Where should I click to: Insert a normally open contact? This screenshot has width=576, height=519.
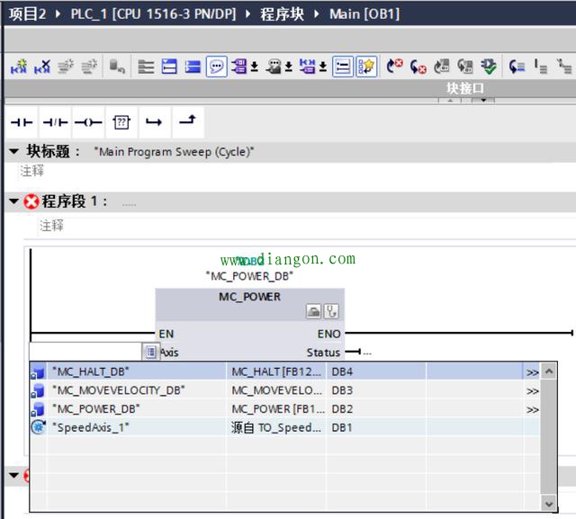(21, 122)
